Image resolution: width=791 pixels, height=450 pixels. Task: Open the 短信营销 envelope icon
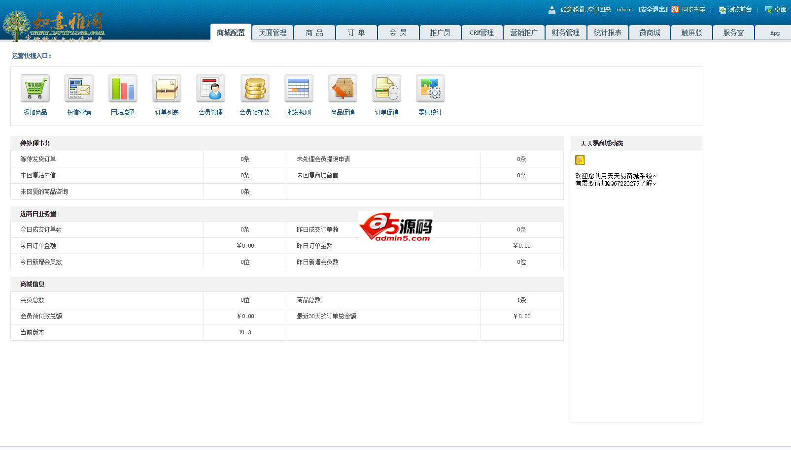point(79,89)
